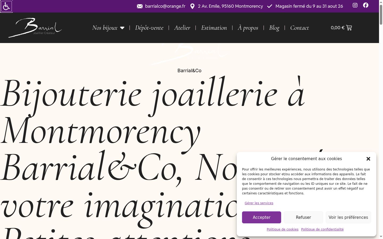Viewport: 383px width, 239px height.
Task: Click the Magasin fermé du 9 au 31 aout notice
Action: coord(309,6)
